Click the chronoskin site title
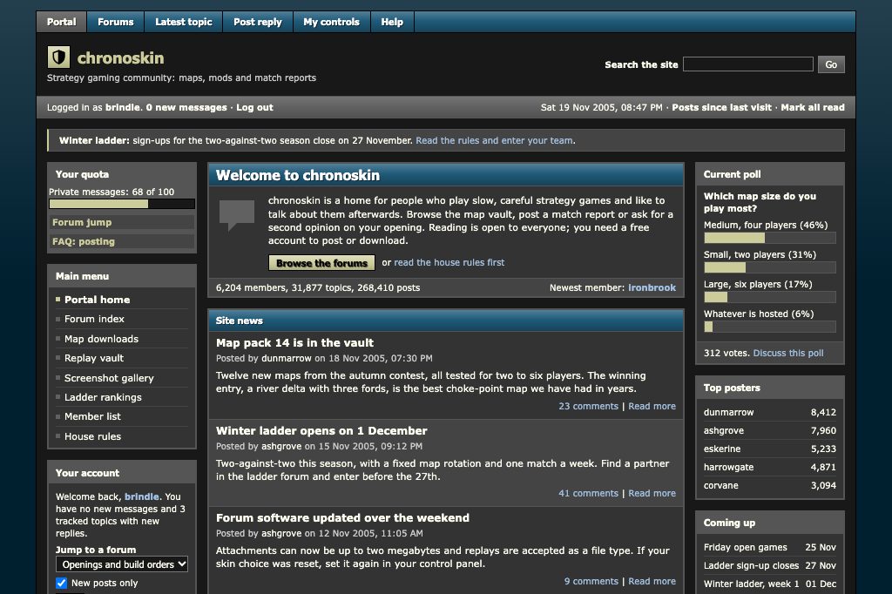This screenshot has height=594, width=892. tap(120, 58)
